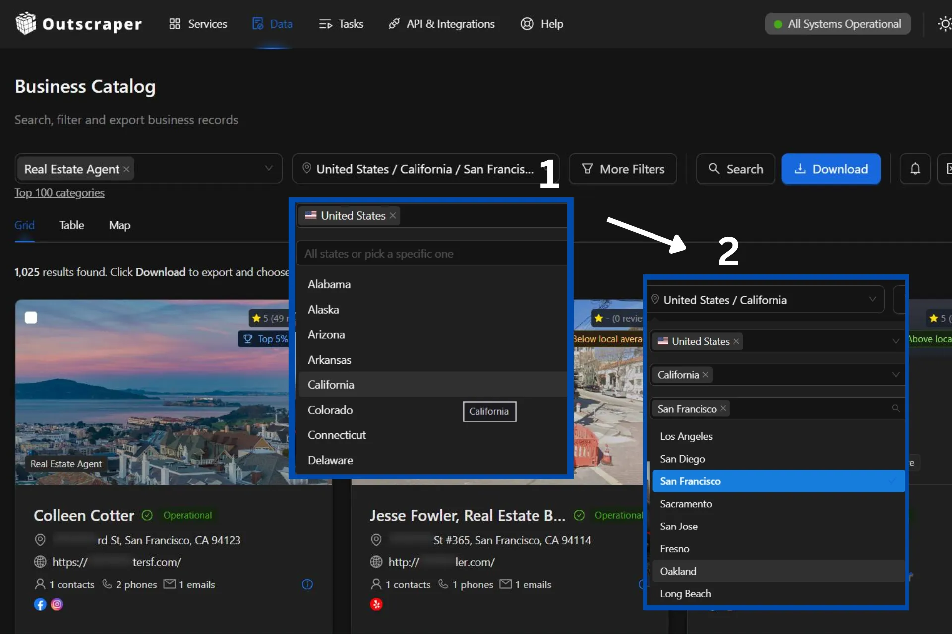Screen dimensions: 952x634
Task: Expand the United States country selector chevron
Action: (896, 341)
